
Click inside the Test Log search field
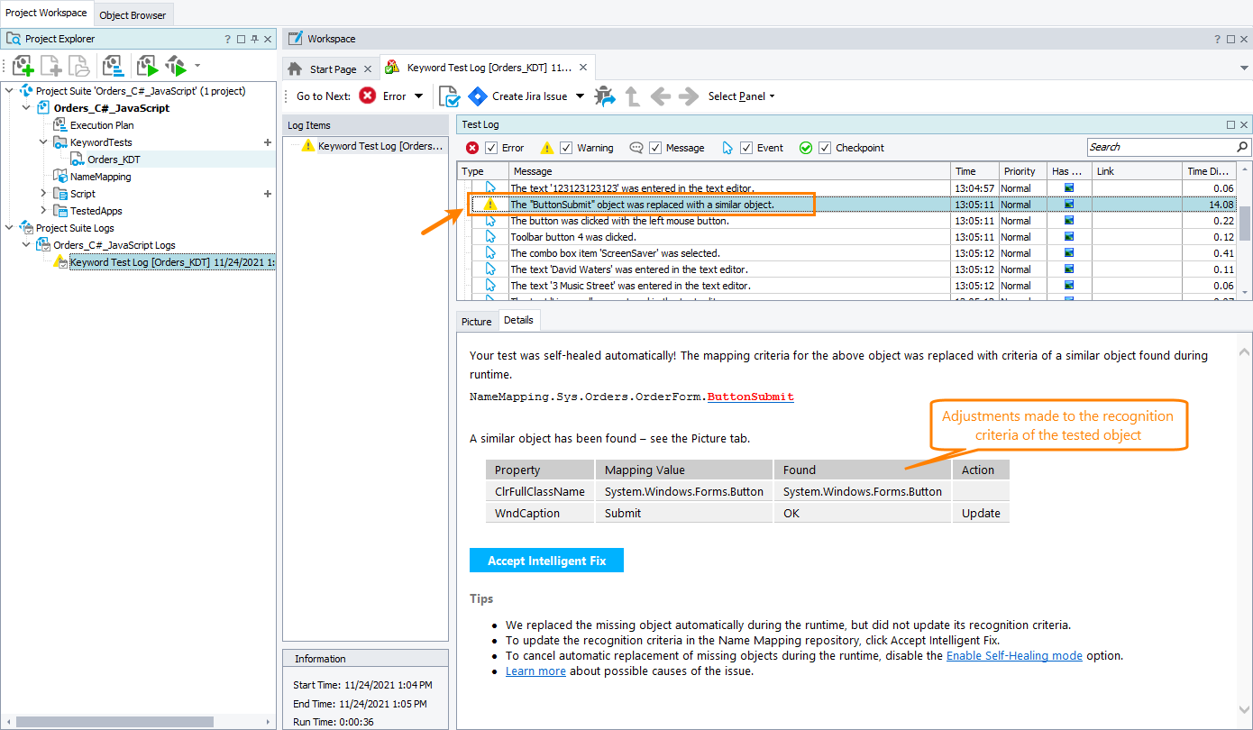(1163, 146)
